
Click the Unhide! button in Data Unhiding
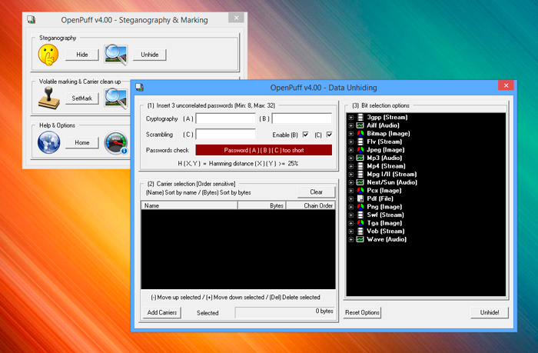click(490, 312)
